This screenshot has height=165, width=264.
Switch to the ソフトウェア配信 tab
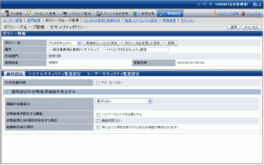76,13
